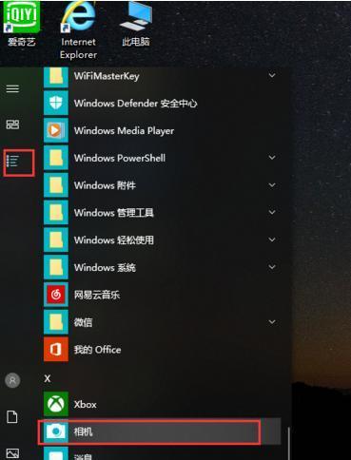Select the all apps list icon
The width and height of the screenshot is (351, 460).
click(12, 161)
